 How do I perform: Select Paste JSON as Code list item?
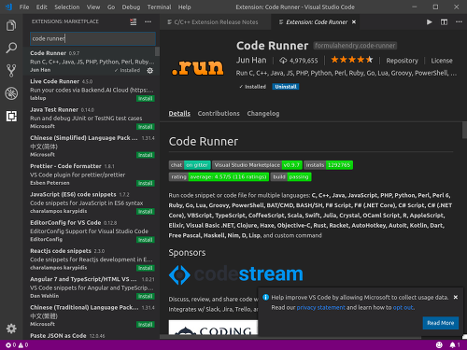pyautogui.click(x=92, y=335)
